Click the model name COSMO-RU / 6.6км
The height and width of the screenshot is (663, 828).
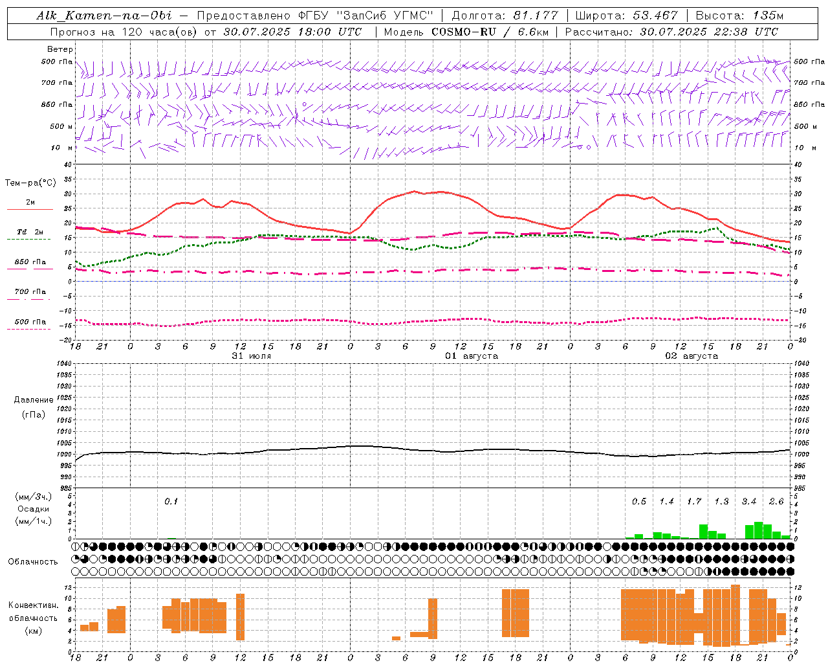[x=490, y=32]
